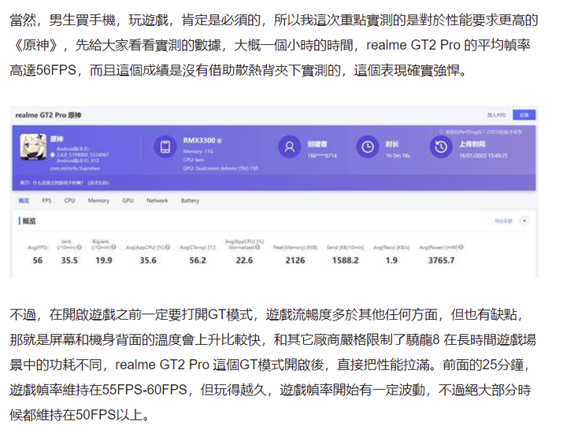Click the duration text '1h 0m 18s'
Viewport: 567px width, 426px height.
[x=398, y=156]
